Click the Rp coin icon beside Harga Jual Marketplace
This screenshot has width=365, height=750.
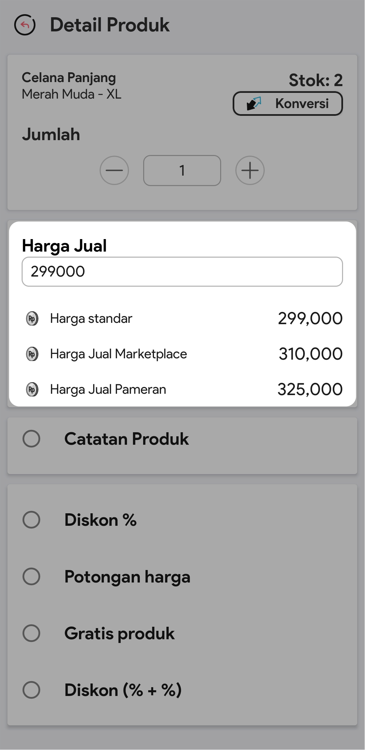coord(32,354)
